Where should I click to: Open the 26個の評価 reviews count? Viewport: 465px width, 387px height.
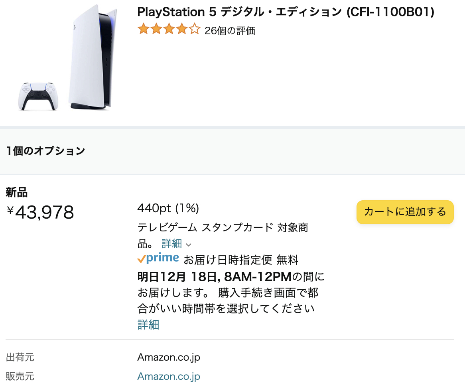click(230, 31)
